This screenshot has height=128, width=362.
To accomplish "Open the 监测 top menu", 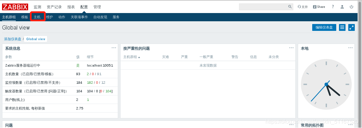I will pos(37,7).
